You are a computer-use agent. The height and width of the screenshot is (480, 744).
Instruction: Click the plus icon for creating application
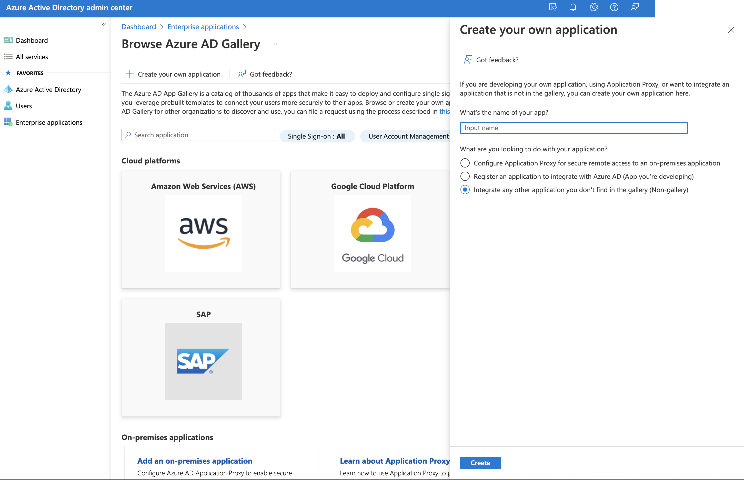tap(129, 74)
